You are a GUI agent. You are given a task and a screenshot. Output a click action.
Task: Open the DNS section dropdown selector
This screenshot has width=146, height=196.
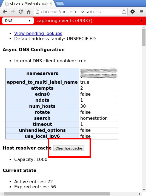coord(18,21)
